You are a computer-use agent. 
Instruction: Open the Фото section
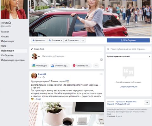pos(3,46)
